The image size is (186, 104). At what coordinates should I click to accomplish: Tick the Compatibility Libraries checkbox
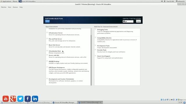(x=95, y=38)
